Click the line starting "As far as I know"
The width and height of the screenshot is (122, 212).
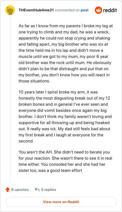(66, 26)
